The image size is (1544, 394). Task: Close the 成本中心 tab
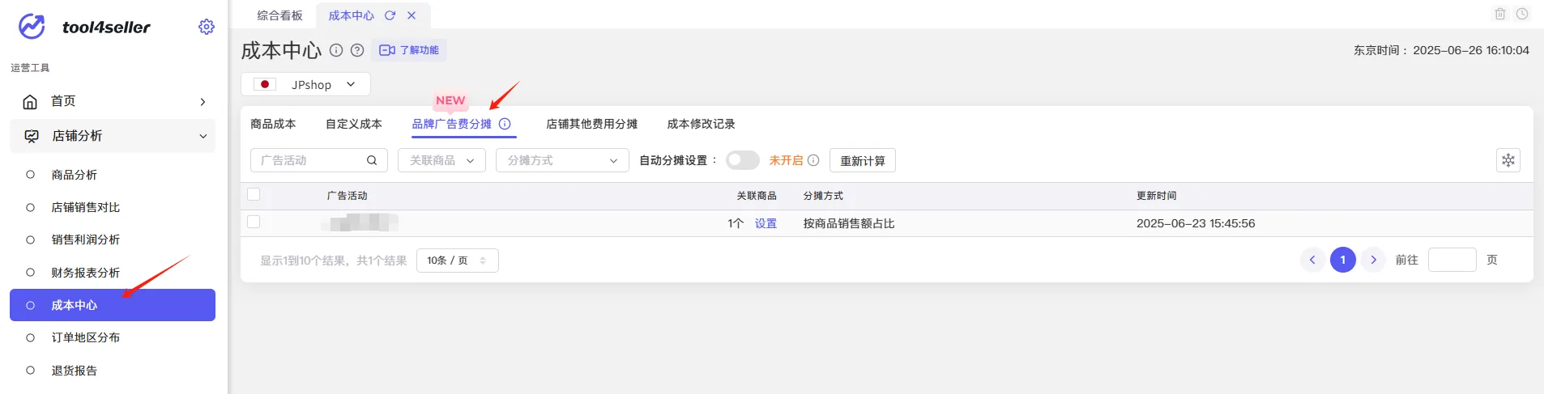412,15
